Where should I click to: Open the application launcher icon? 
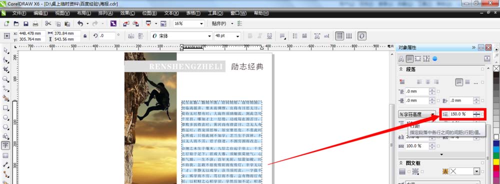pyautogui.click(x=148, y=24)
